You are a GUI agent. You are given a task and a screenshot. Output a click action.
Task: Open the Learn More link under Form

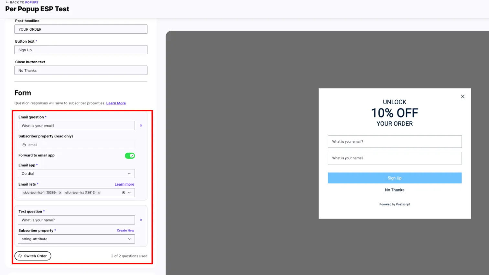pos(116,103)
